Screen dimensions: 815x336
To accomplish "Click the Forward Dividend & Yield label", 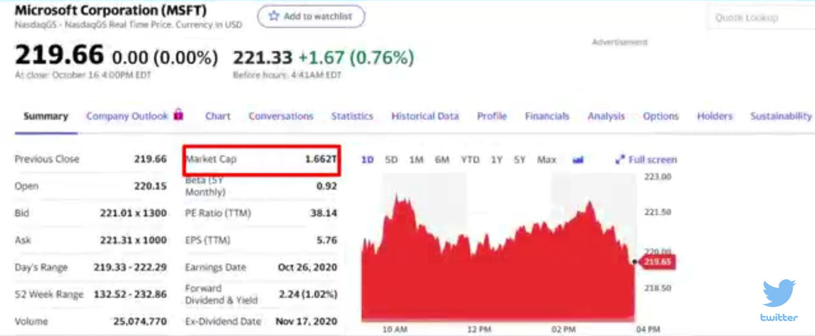I will pos(222,294).
